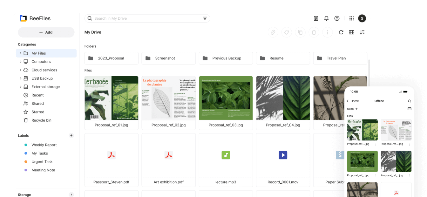This screenshot has height=197, width=427.
Task: Click the phone's search magnifier icon
Action: pyautogui.click(x=409, y=101)
